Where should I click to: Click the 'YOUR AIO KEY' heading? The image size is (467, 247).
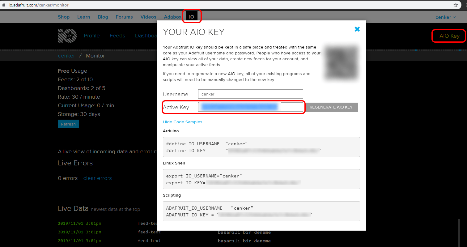(194, 32)
